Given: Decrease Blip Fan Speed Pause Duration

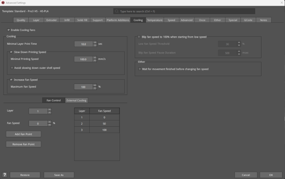Looking at the screenshot, I should (239, 54).
